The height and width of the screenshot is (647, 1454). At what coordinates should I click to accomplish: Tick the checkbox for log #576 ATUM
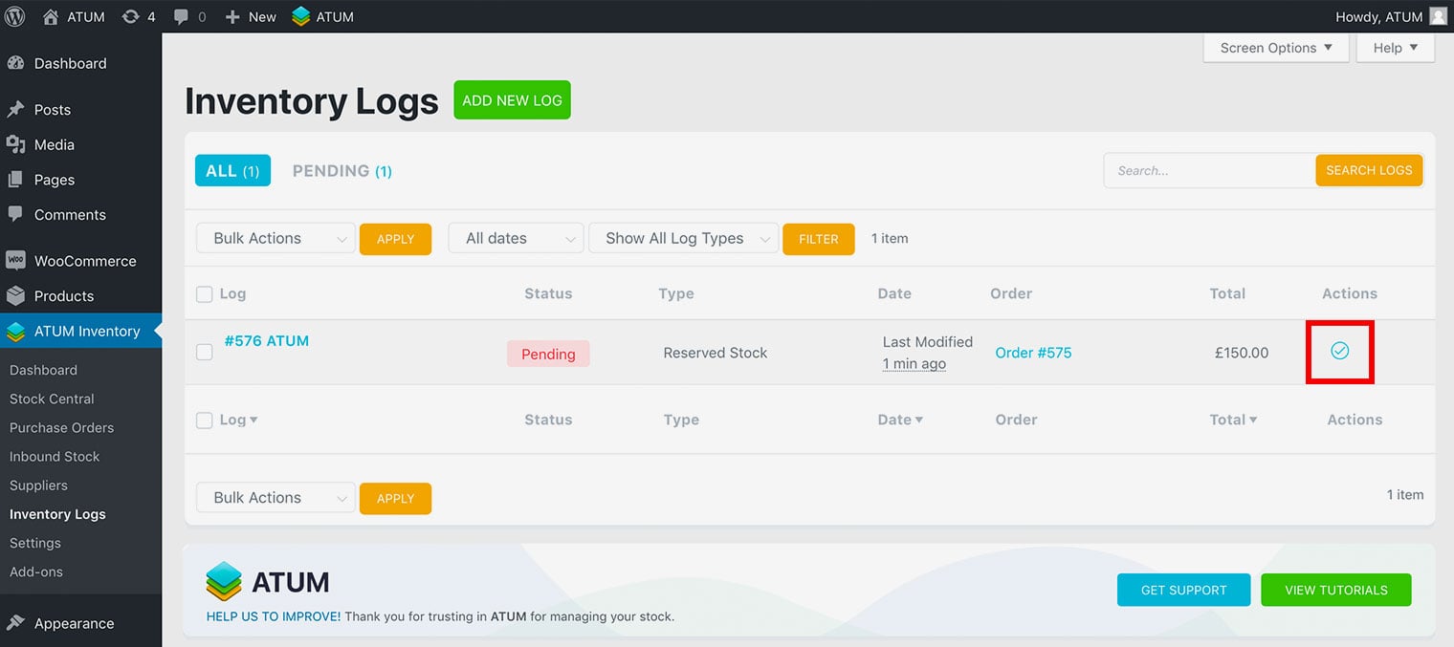204,352
